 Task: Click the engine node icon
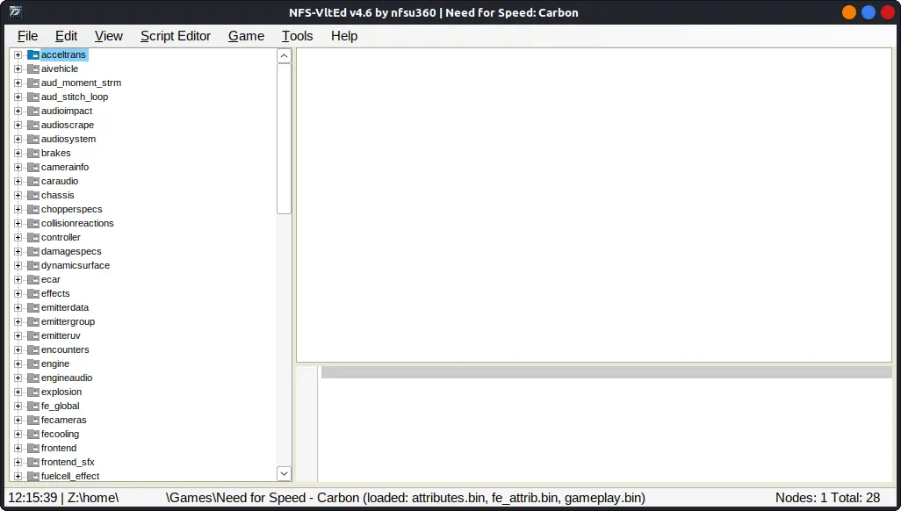click(x=33, y=363)
